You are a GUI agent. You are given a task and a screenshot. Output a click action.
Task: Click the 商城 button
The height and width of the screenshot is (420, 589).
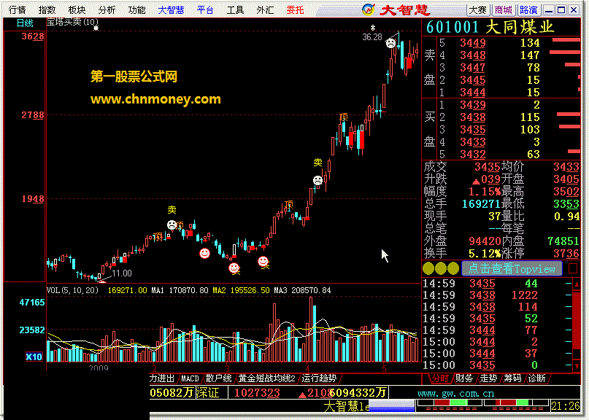click(x=503, y=10)
